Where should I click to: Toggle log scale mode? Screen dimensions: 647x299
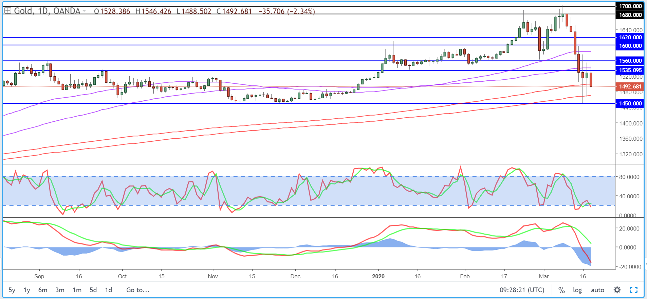[577, 290]
